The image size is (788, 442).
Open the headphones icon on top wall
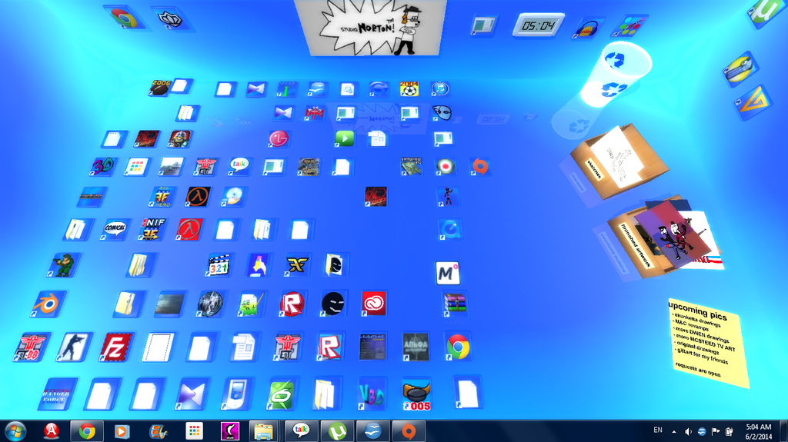pyautogui.click(x=586, y=28)
